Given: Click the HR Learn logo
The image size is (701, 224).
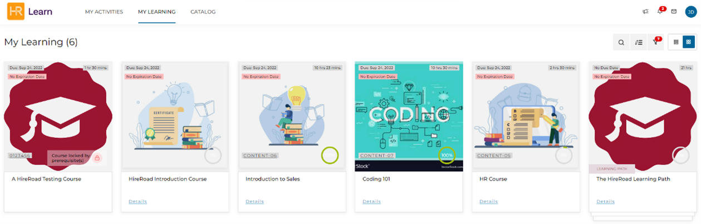Looking at the screenshot, I should click(x=30, y=11).
